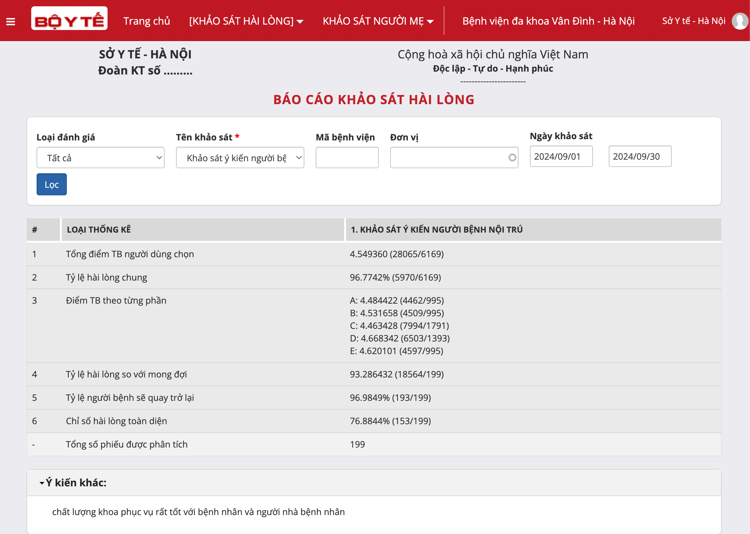This screenshot has height=534, width=750.
Task: Expand the KHẢO SÁT NGƯỜI MẸ menu
Action: [x=378, y=21]
